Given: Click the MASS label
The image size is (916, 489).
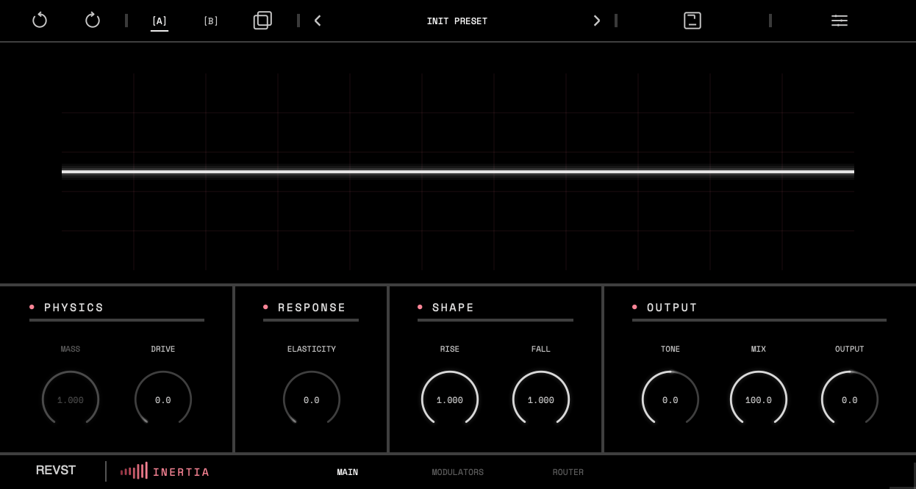Looking at the screenshot, I should [71, 349].
